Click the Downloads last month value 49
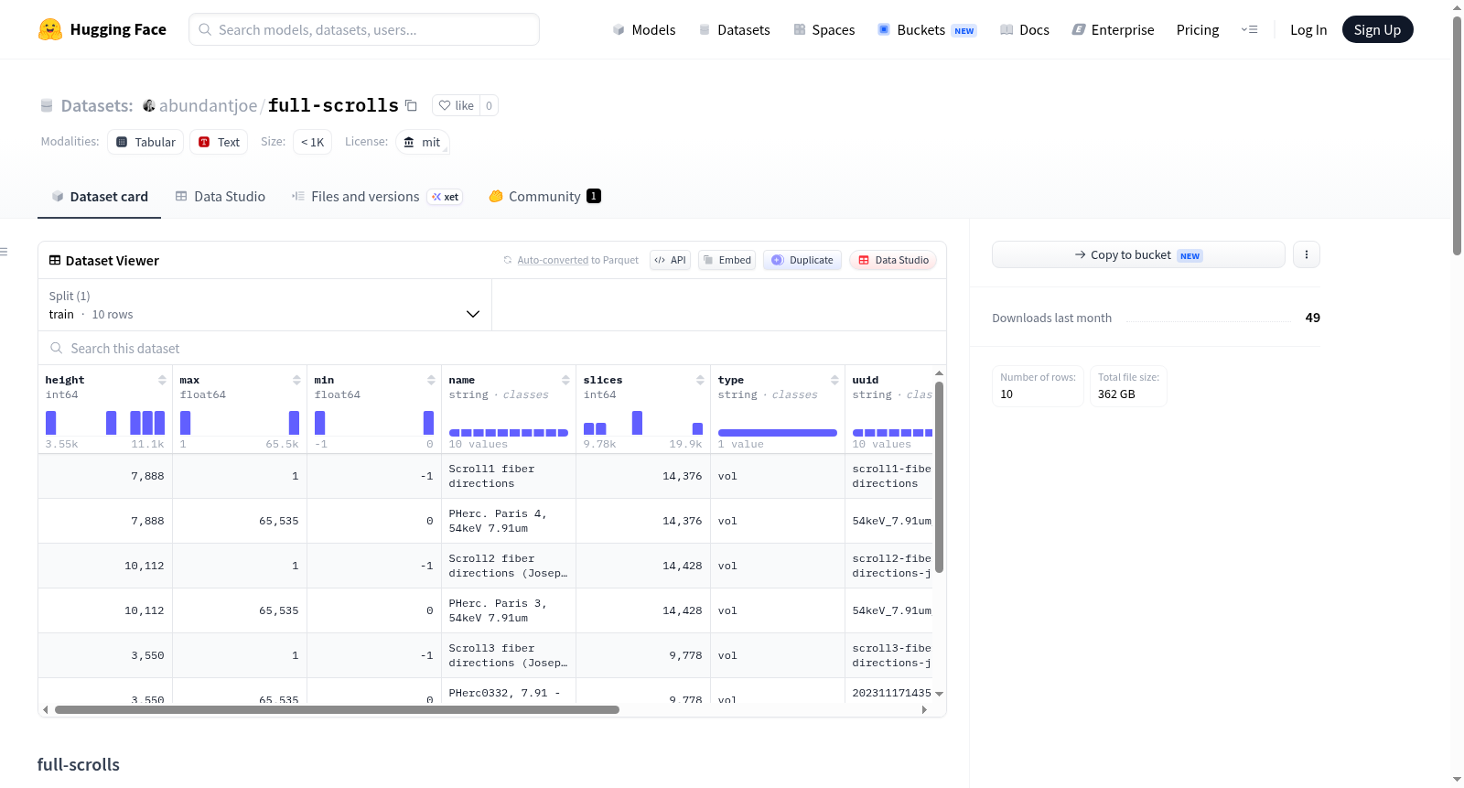This screenshot has width=1464, height=788. tap(1312, 318)
